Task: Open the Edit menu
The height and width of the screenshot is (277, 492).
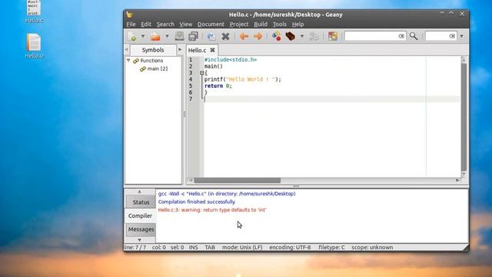Action: (146, 24)
